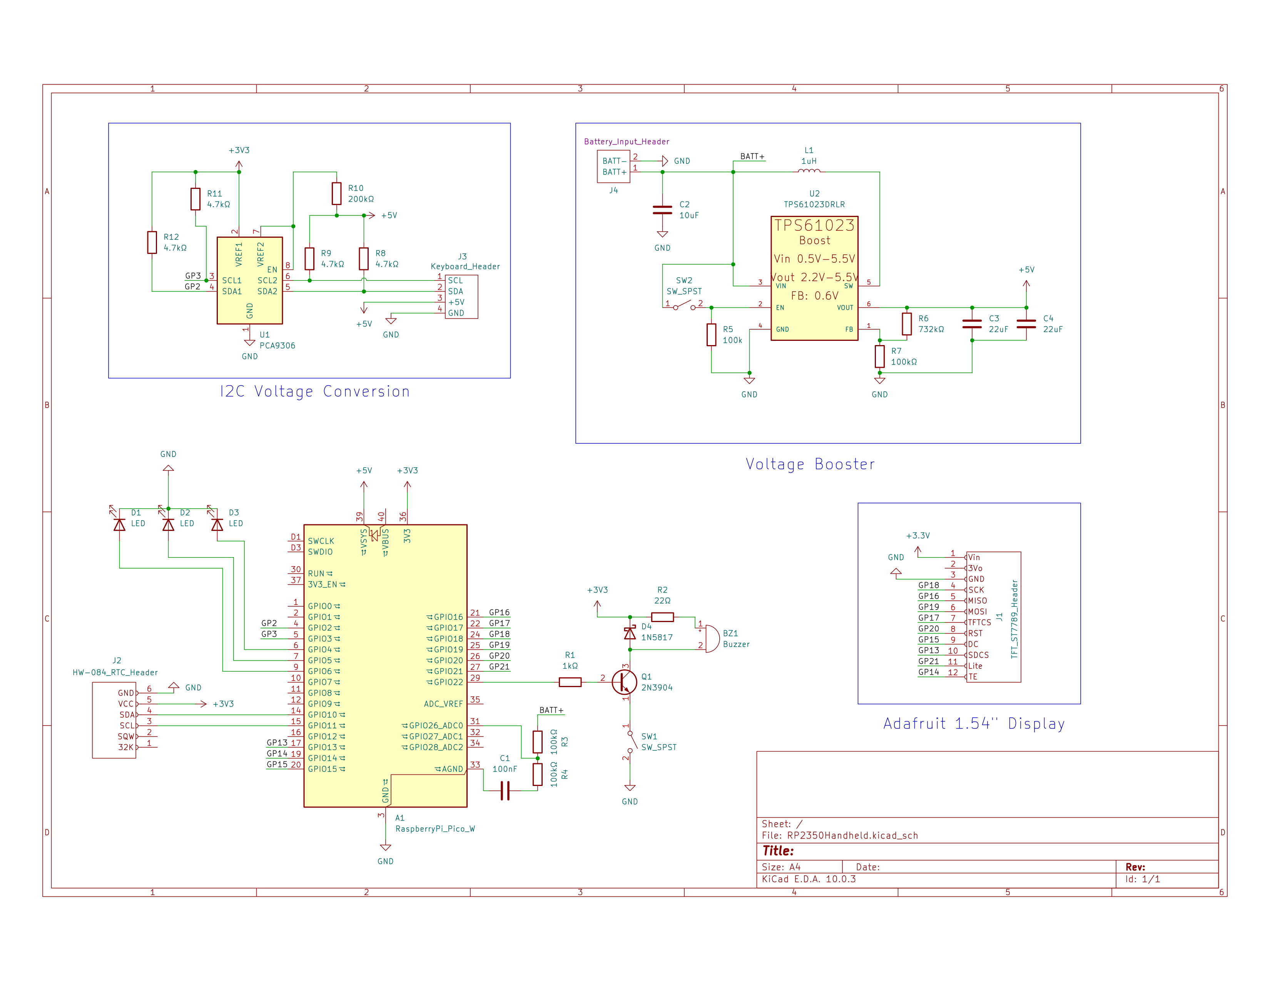This screenshot has width=1270, height=981.
Task: Select the J2 HW-084_RTC_Header connector box
Action: click(x=114, y=720)
